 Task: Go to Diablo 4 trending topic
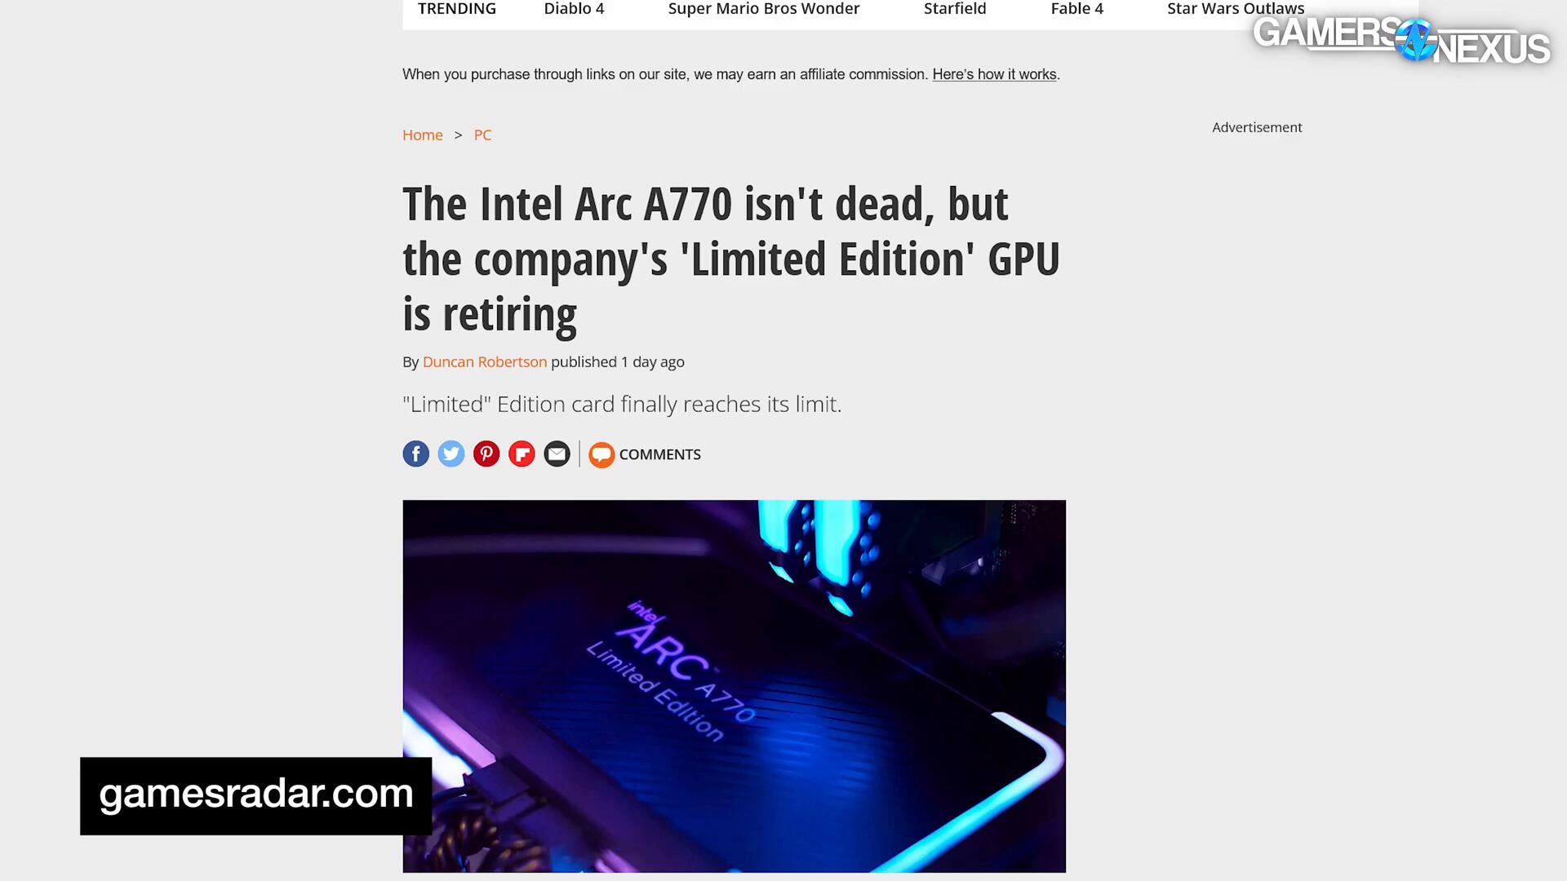[x=574, y=9]
